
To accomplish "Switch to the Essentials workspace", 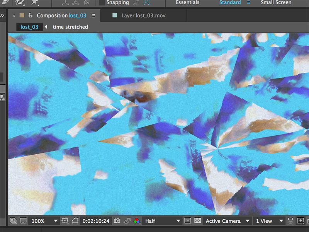I will 187,2.
